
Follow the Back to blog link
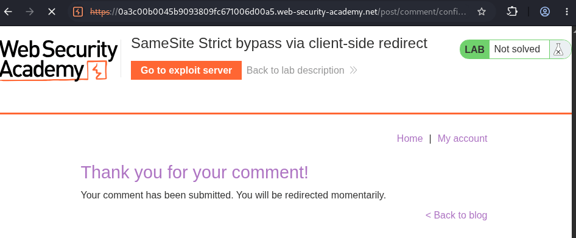(x=456, y=215)
